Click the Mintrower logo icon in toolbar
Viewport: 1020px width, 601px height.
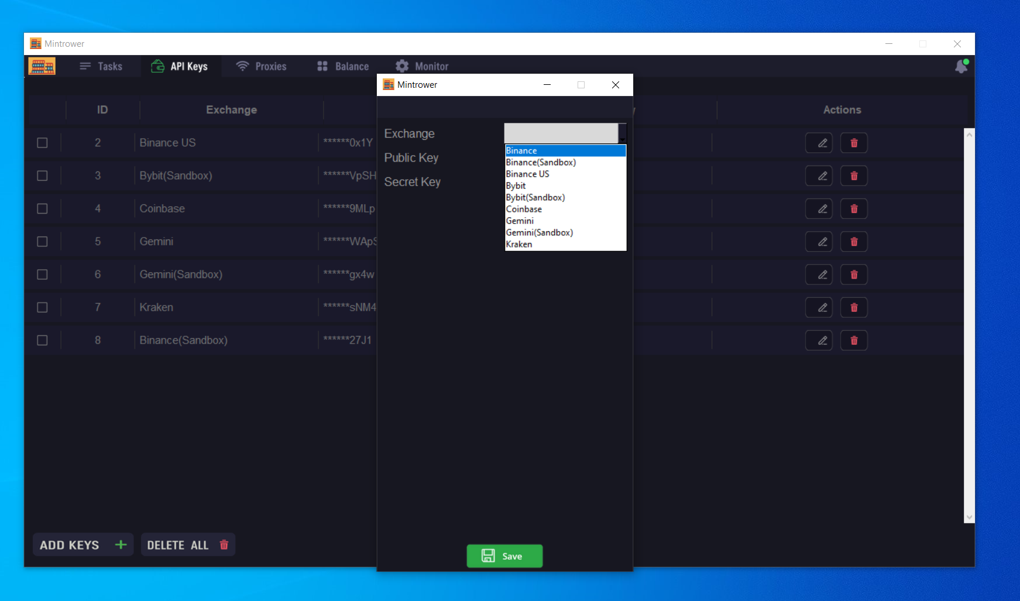[x=42, y=67]
